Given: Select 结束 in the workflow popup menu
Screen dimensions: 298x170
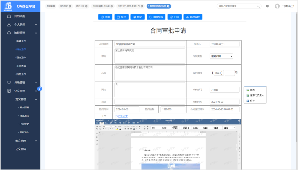Looking at the screenshot, I should coord(252,90).
